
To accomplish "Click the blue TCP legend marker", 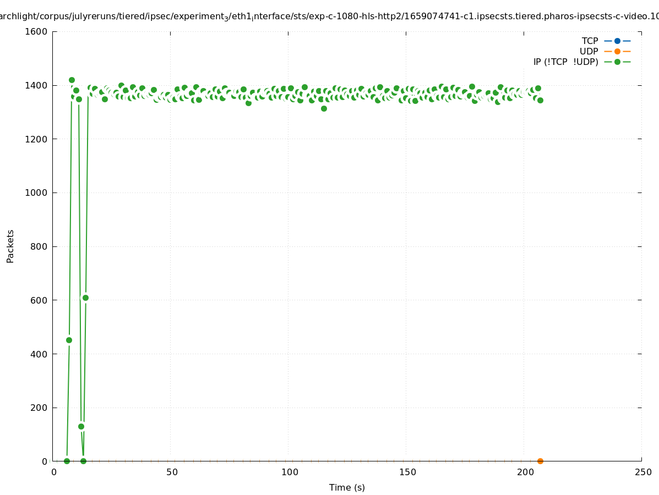I will click(617, 41).
